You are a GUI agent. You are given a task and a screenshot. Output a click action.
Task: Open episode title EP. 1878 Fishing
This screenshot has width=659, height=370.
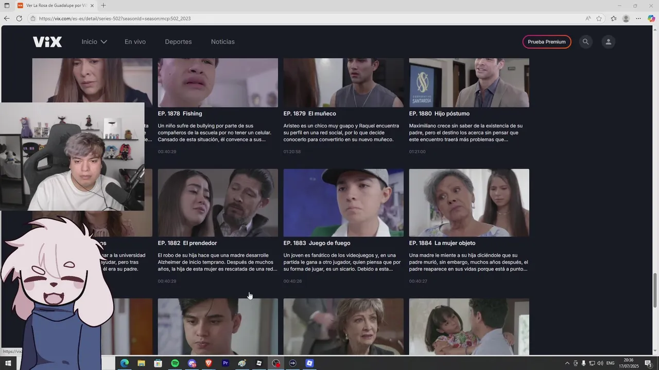point(180,114)
